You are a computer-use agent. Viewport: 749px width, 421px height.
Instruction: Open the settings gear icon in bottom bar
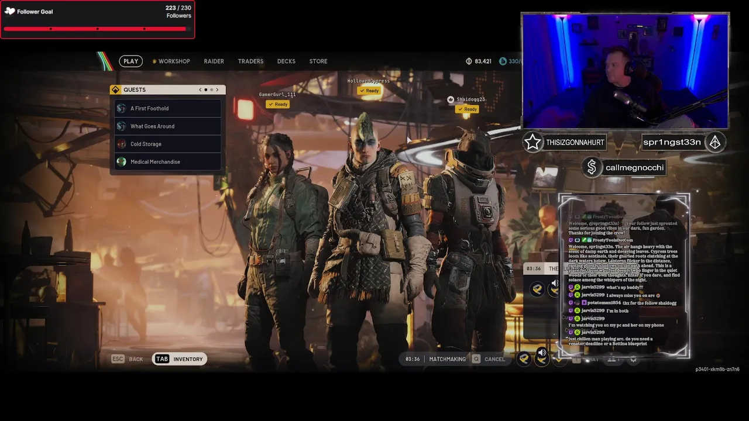click(633, 359)
